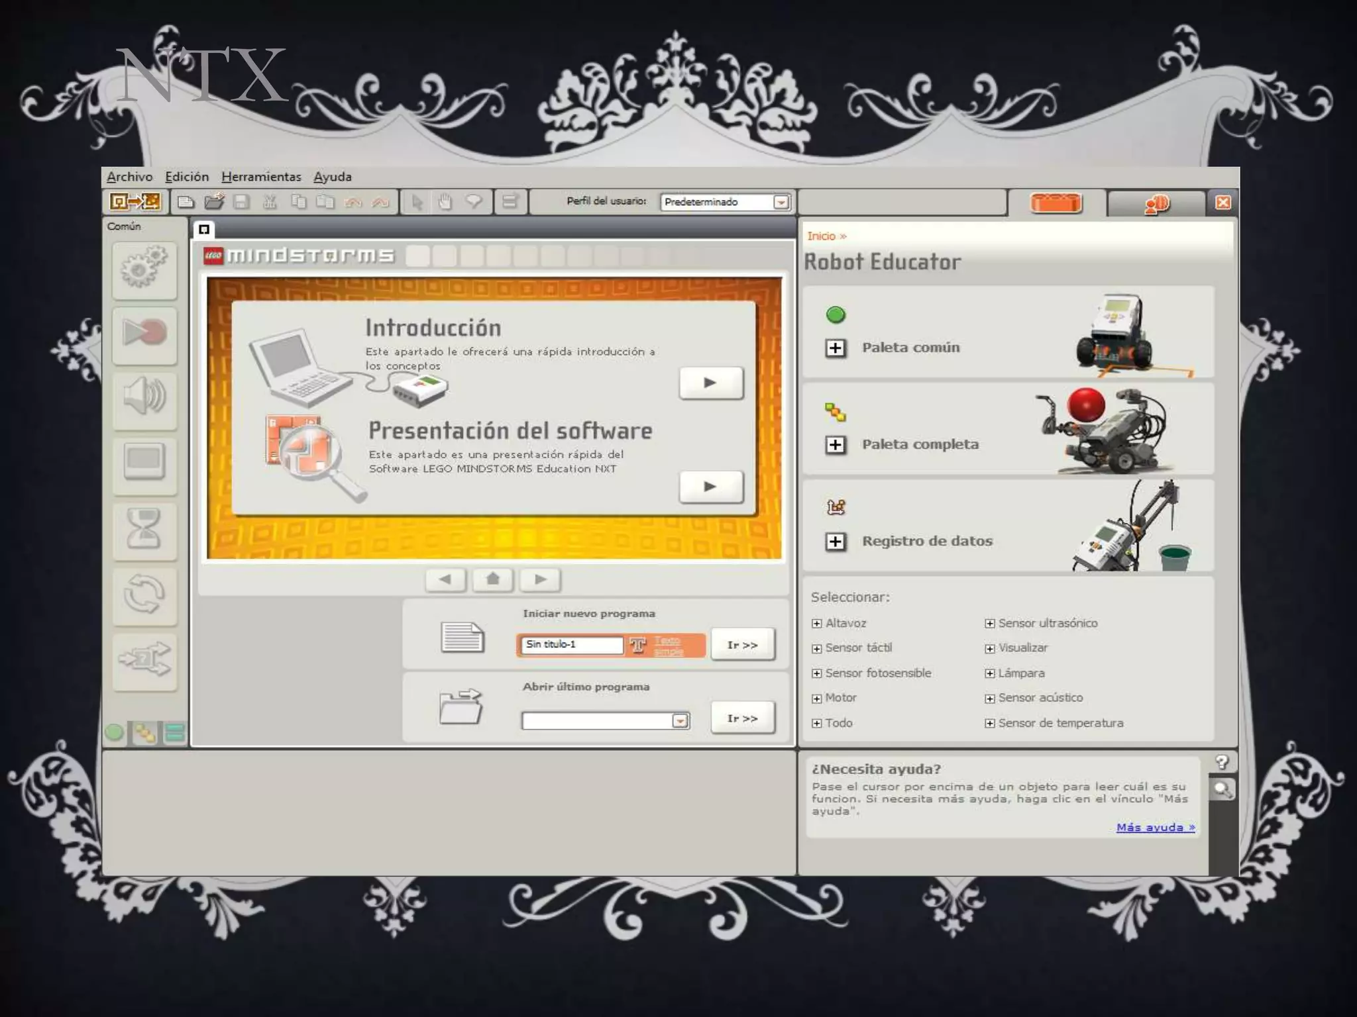Click Ir >> for new program
This screenshot has width=1357, height=1017.
click(x=742, y=645)
